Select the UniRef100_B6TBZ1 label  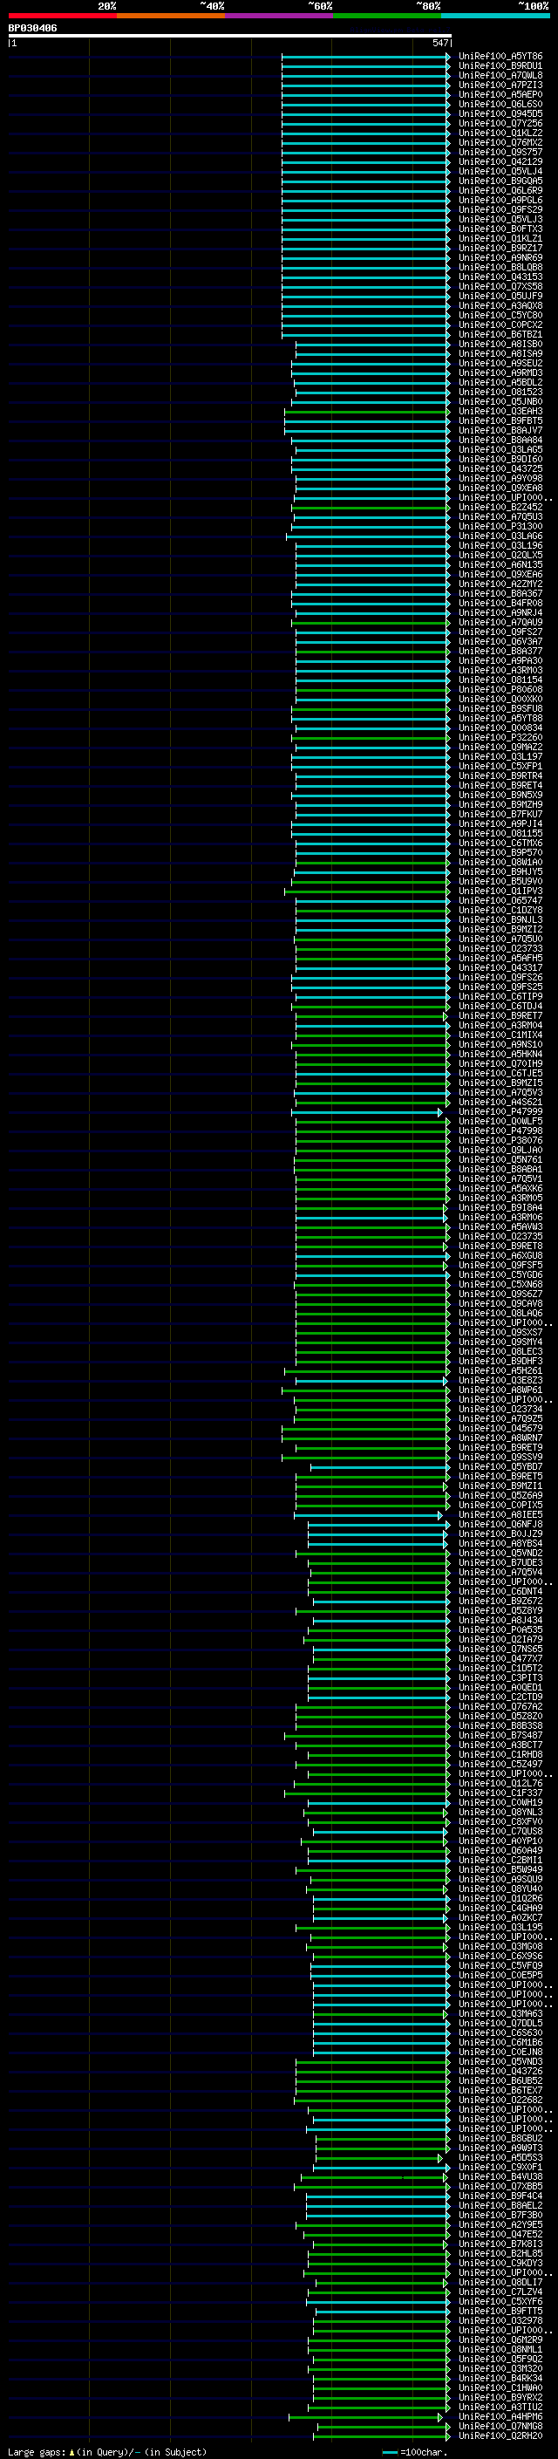point(500,334)
